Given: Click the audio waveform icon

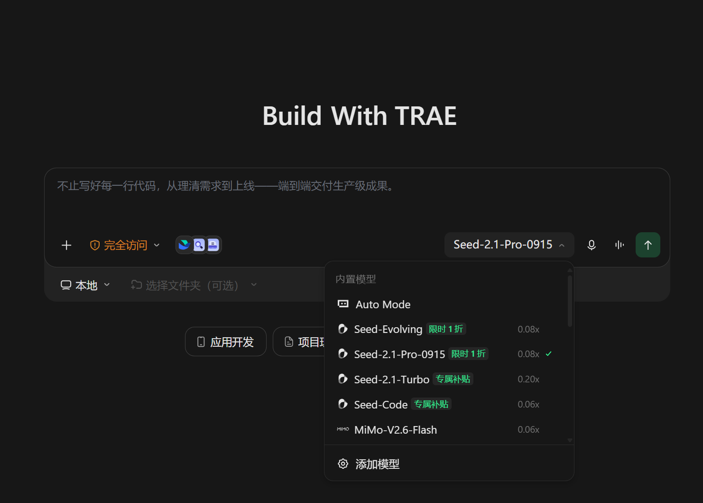Looking at the screenshot, I should (x=620, y=245).
